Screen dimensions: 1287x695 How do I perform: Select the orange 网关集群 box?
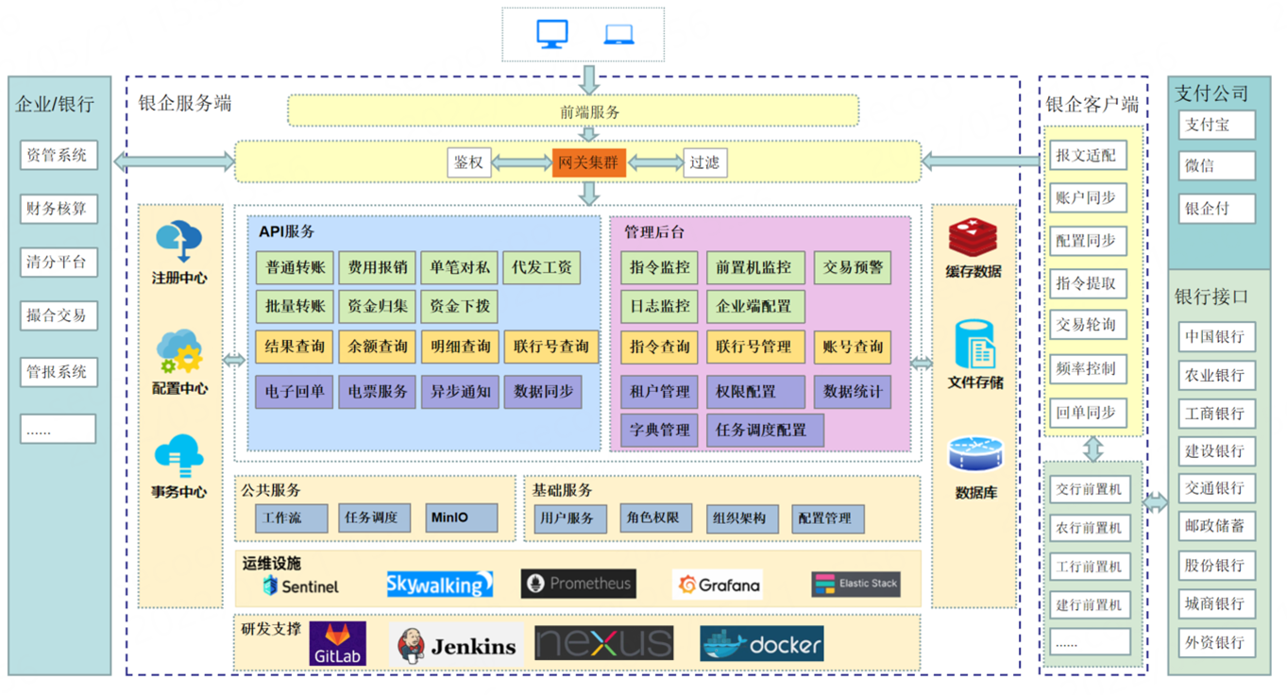click(x=588, y=162)
